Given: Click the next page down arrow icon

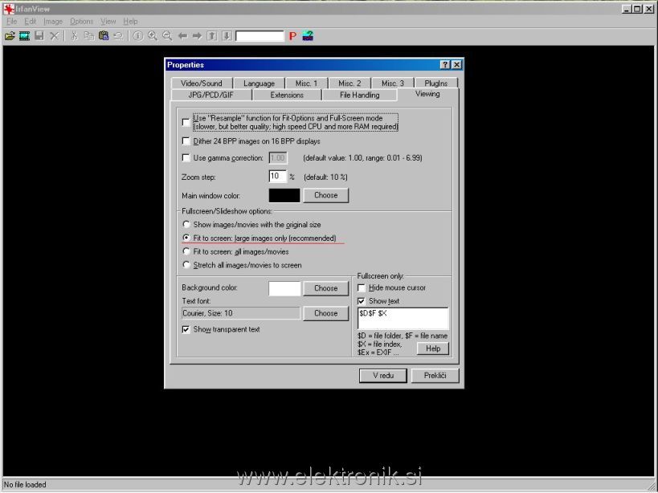Looking at the screenshot, I should [x=227, y=36].
